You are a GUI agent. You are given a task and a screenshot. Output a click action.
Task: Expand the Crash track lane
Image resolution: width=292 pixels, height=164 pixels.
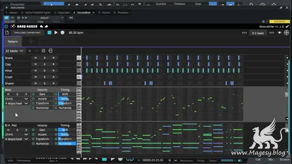[287, 77]
